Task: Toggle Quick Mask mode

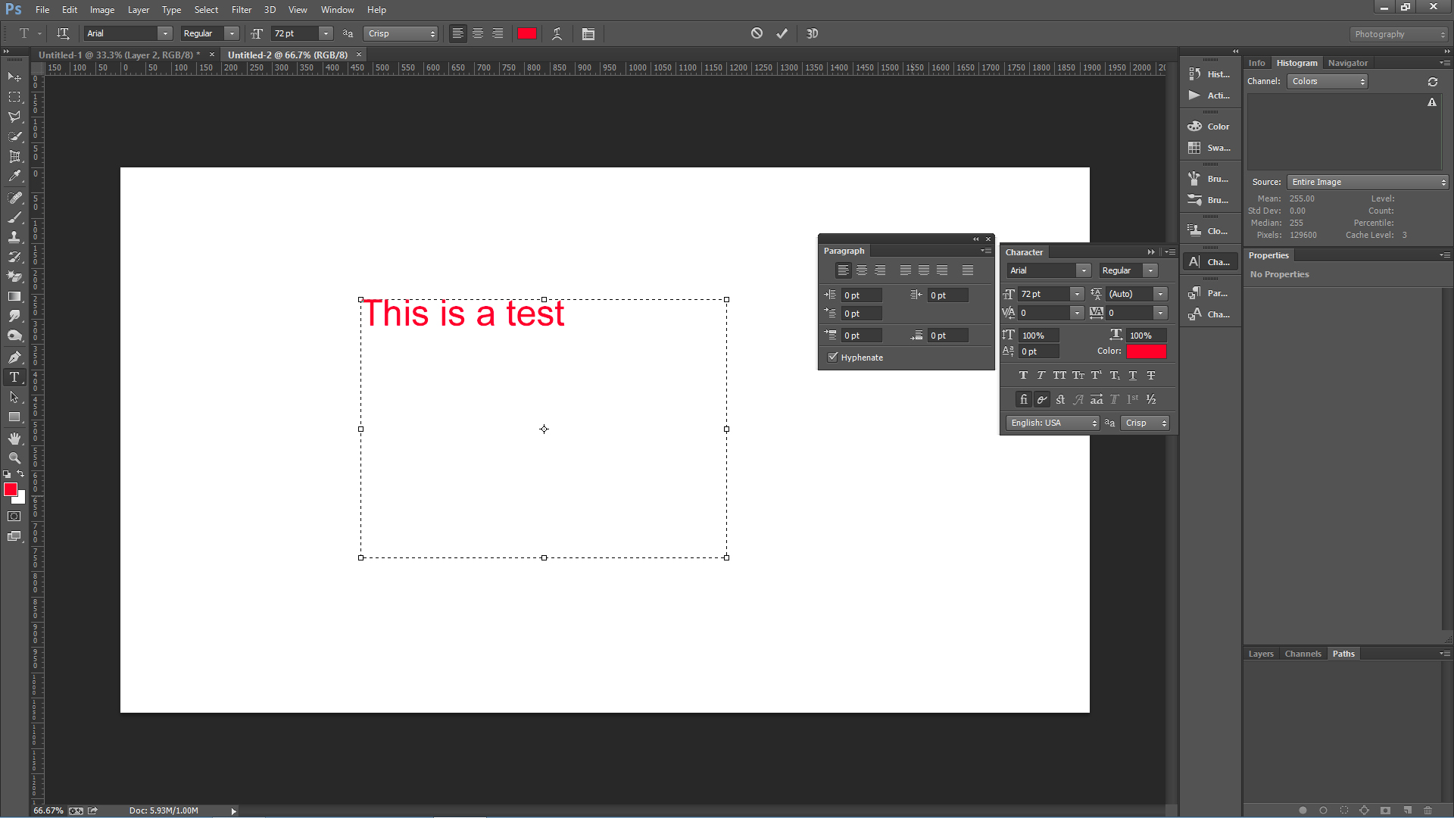Action: [x=14, y=517]
